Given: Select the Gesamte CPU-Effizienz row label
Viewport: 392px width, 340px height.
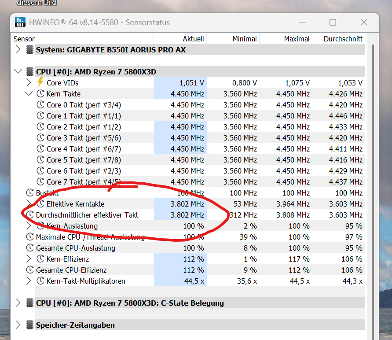Looking at the screenshot, I should 71,270.
